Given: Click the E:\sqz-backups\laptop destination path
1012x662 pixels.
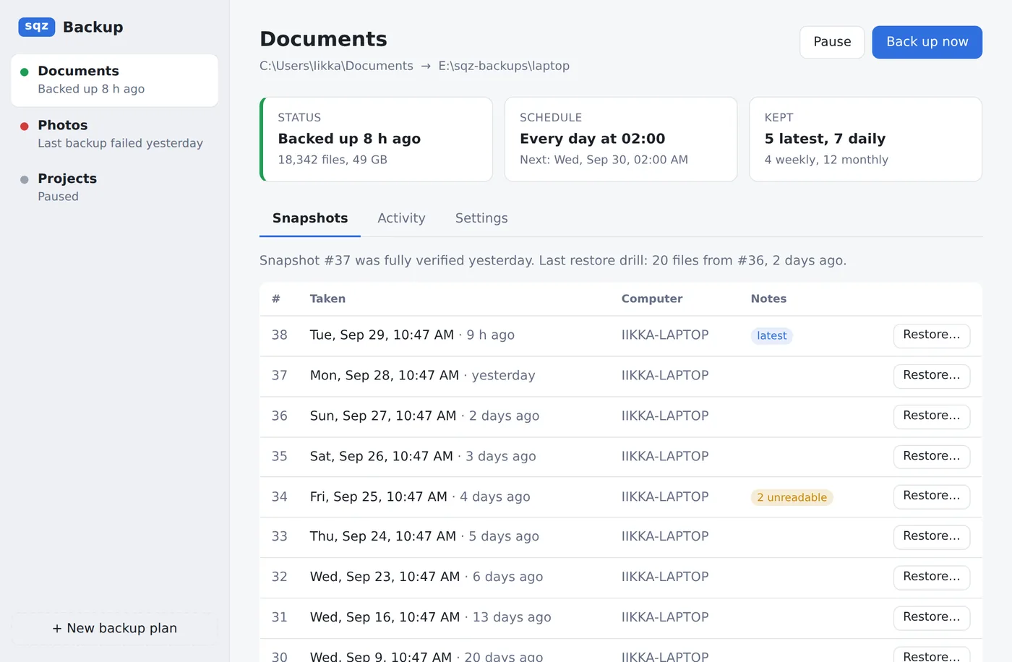Looking at the screenshot, I should 504,66.
